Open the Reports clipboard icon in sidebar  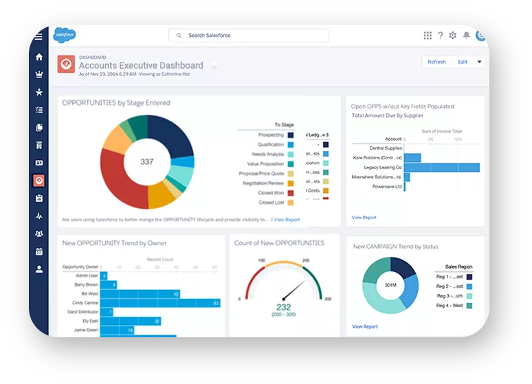39,199
